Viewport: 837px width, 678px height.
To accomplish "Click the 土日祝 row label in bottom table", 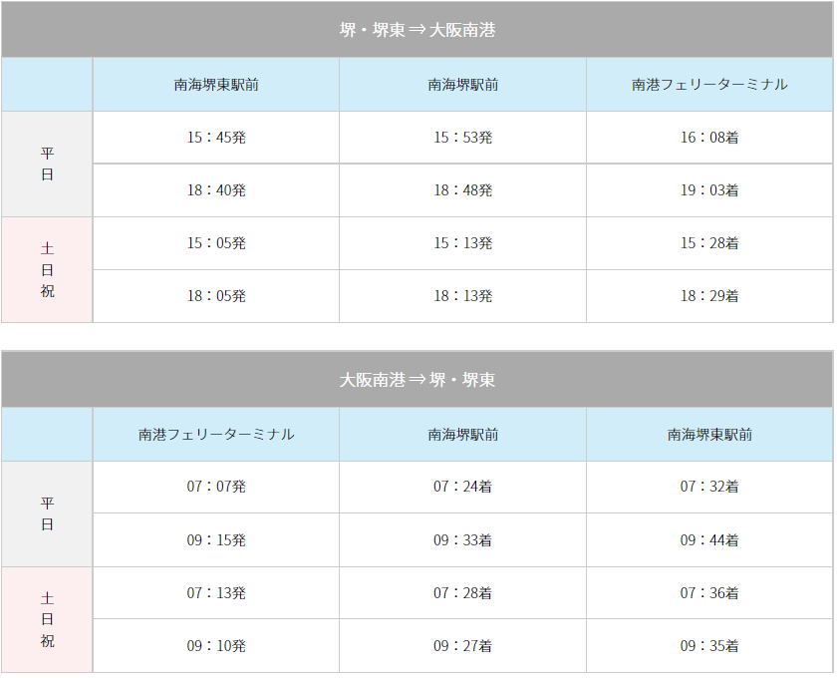I will point(47,620).
